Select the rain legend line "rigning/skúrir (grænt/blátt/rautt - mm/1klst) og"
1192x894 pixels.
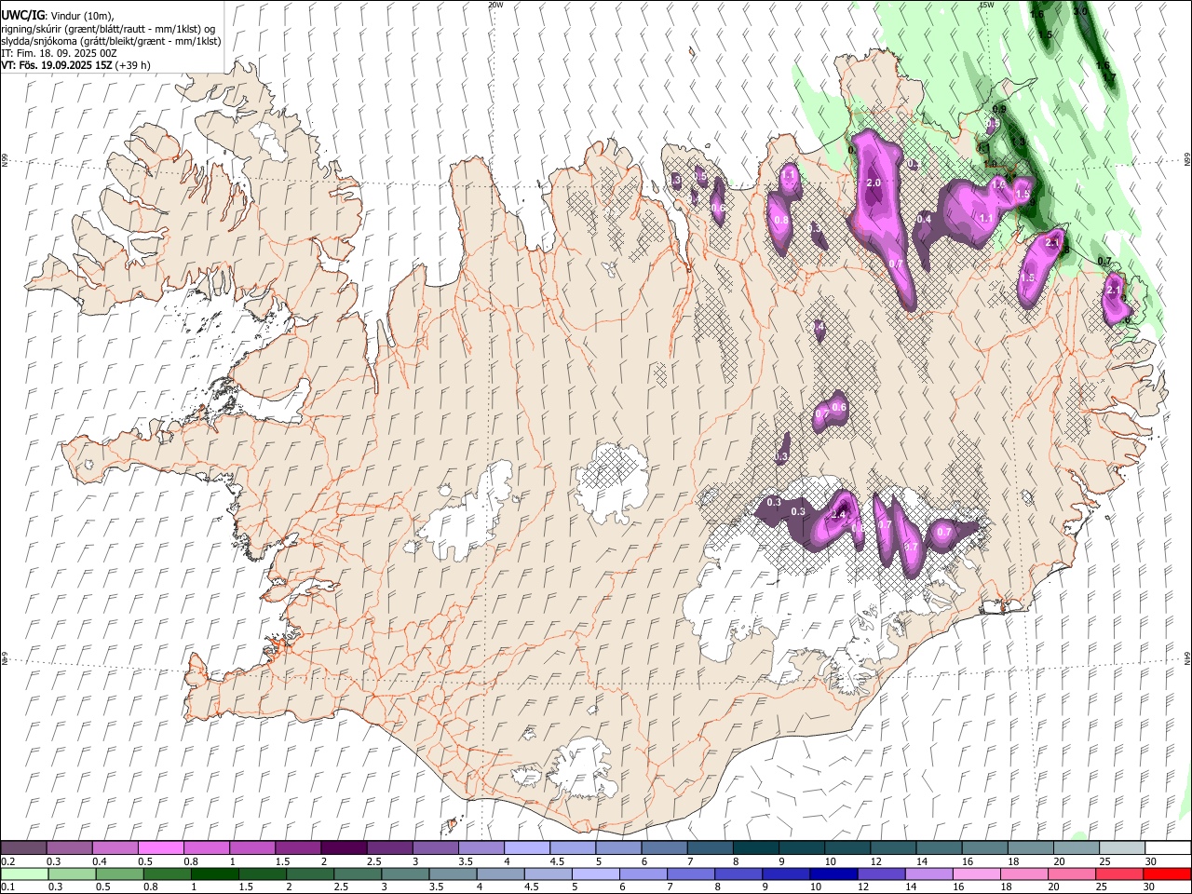(x=108, y=29)
